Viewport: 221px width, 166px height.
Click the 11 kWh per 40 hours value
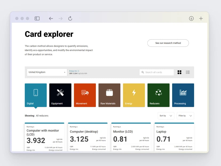[x=98, y=147]
